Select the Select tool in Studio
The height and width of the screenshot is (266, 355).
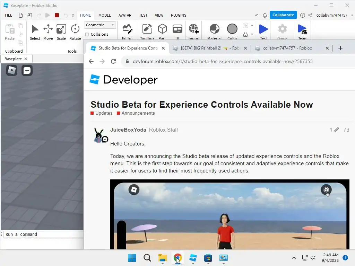pyautogui.click(x=35, y=32)
